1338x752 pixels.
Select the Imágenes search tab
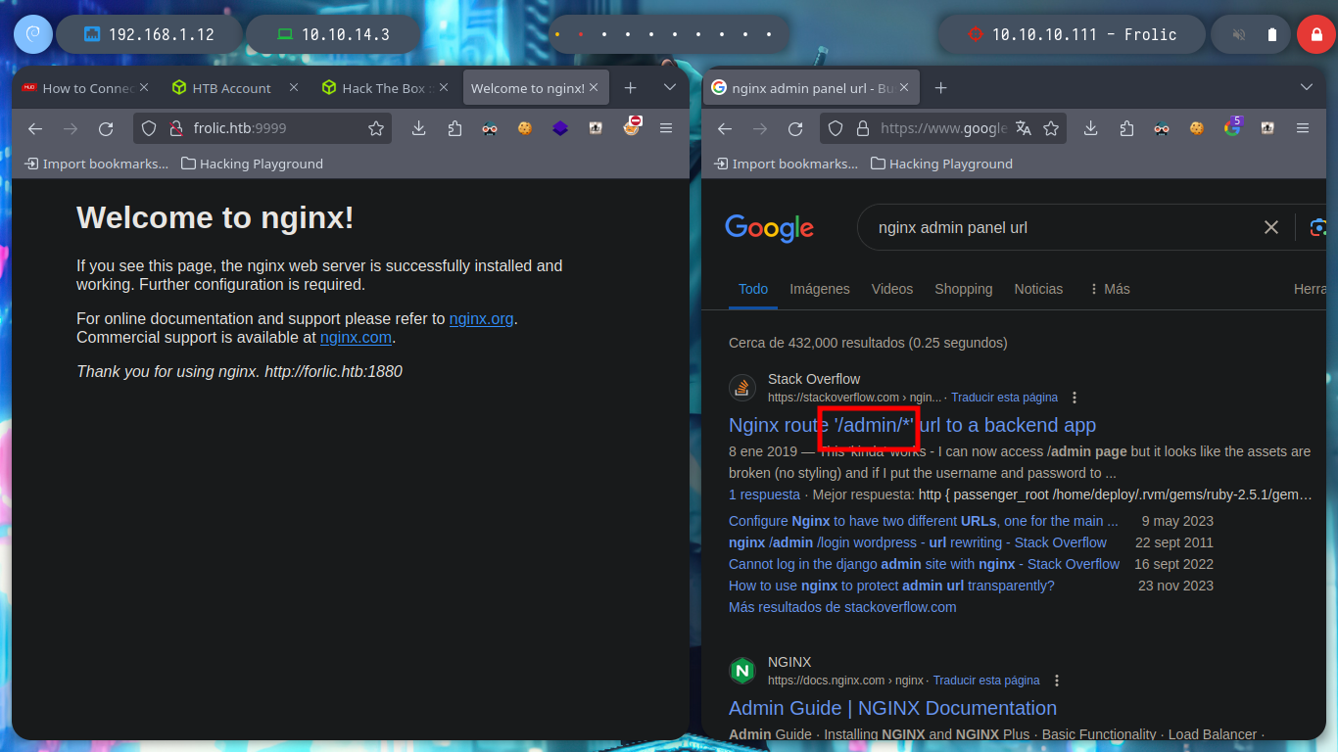coord(820,289)
